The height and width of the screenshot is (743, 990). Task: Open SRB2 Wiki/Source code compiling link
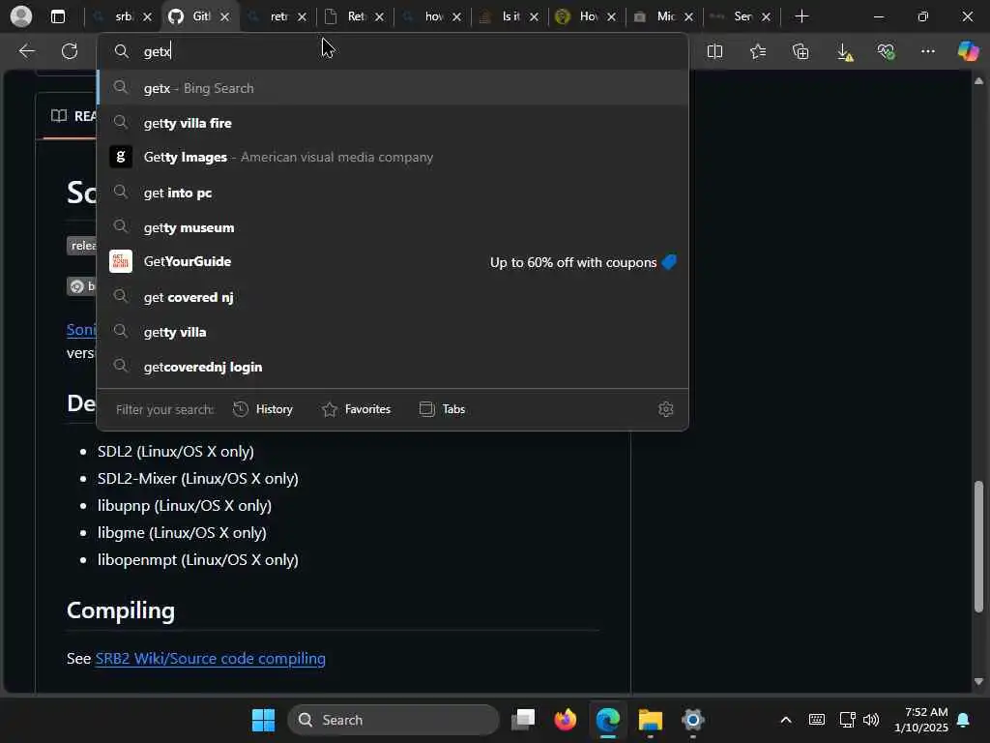210,658
